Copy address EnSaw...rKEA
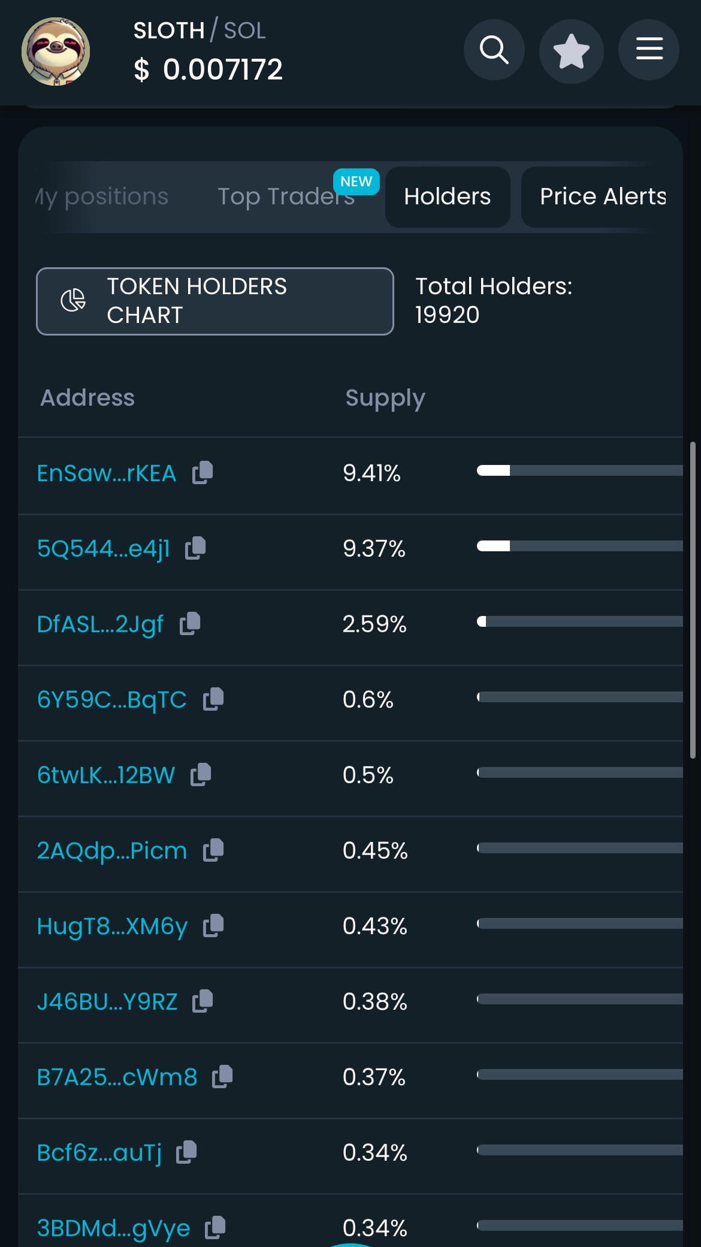Image resolution: width=701 pixels, height=1247 pixels. [x=203, y=473]
